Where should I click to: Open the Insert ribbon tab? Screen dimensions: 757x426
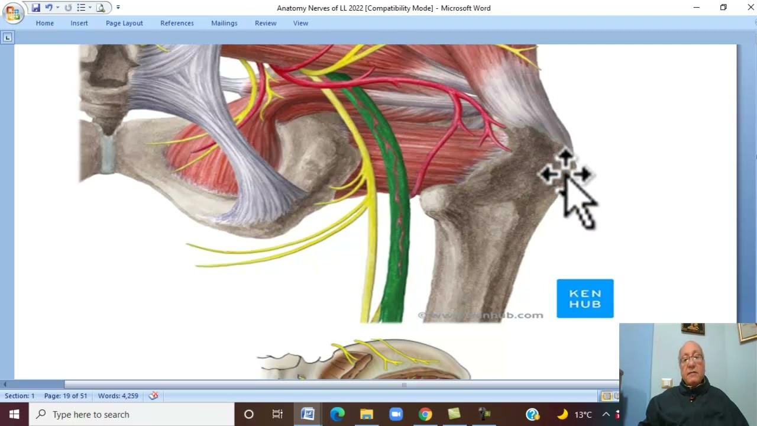click(x=79, y=23)
